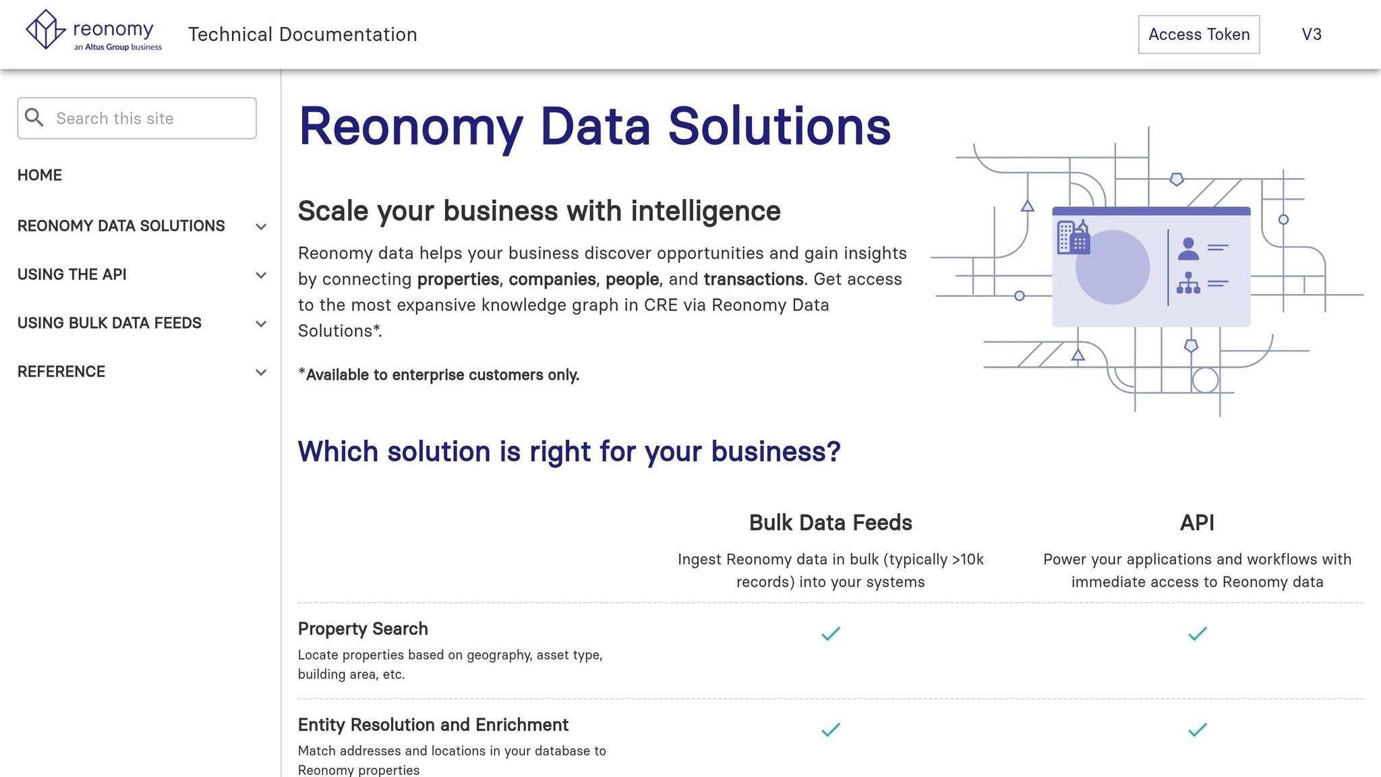
Task: Select HOME in the sidebar
Action: pyautogui.click(x=40, y=175)
